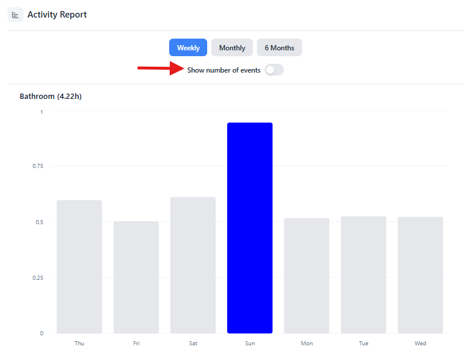
Task: Select the Thursday bar in chart
Action: pos(80,267)
